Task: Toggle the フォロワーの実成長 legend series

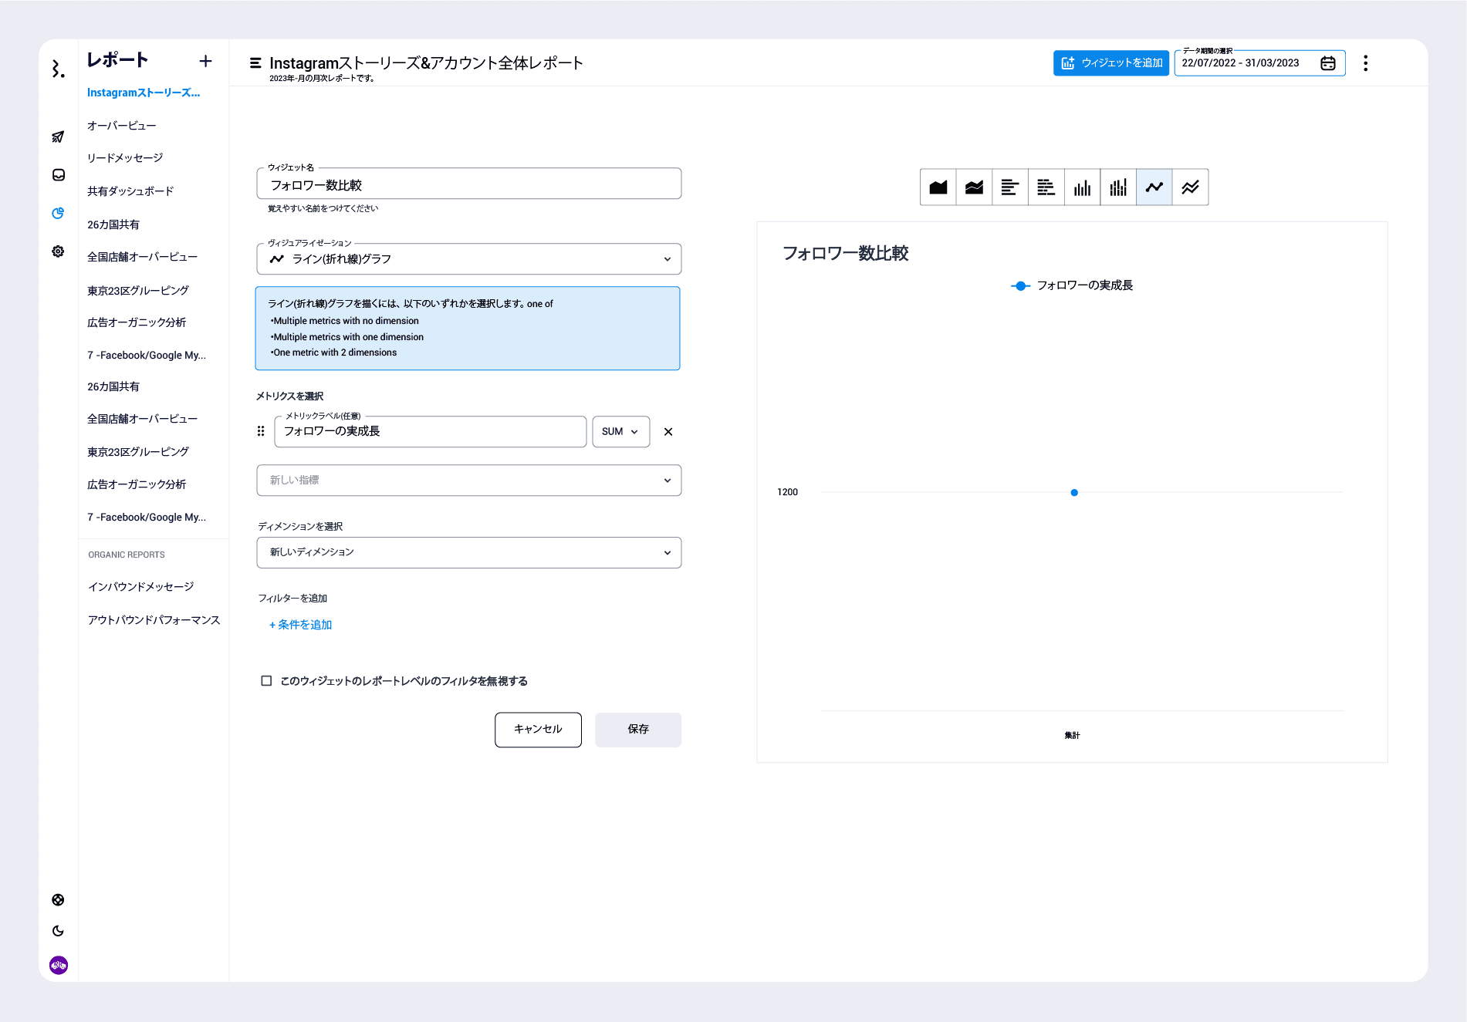Action: click(x=1071, y=285)
